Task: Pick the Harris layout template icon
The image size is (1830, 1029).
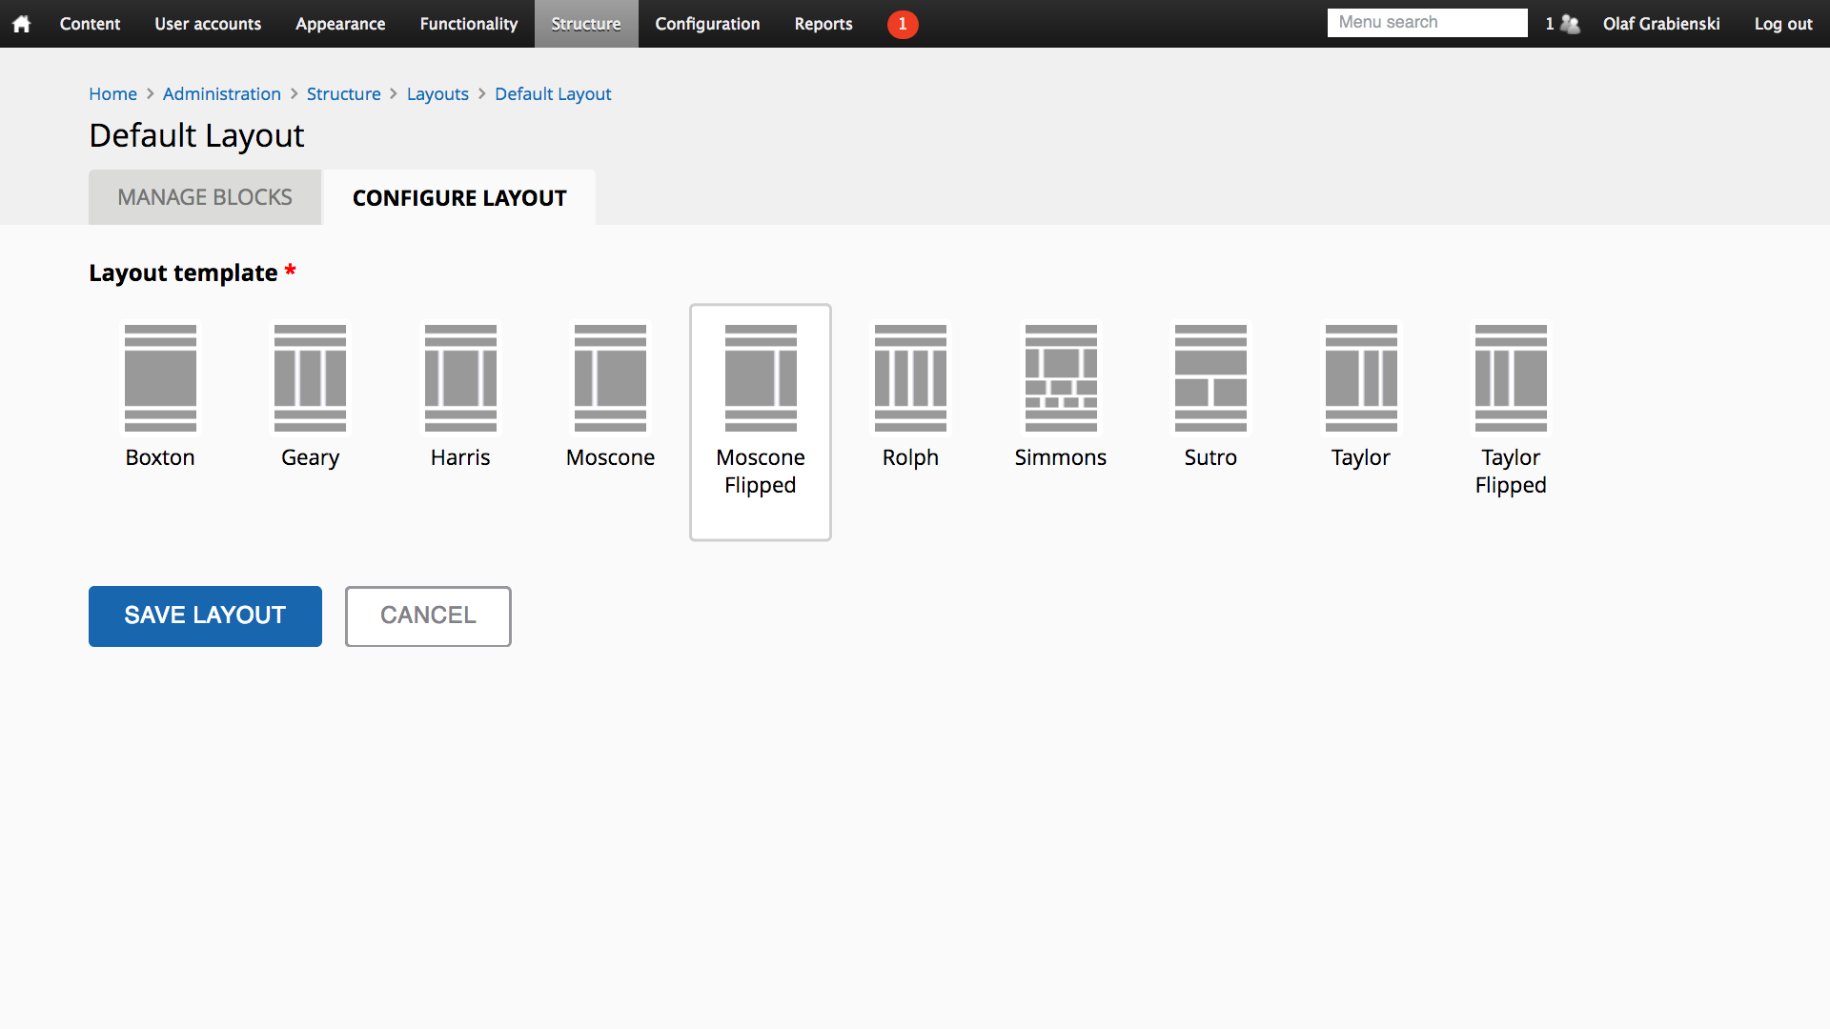Action: 460,378
